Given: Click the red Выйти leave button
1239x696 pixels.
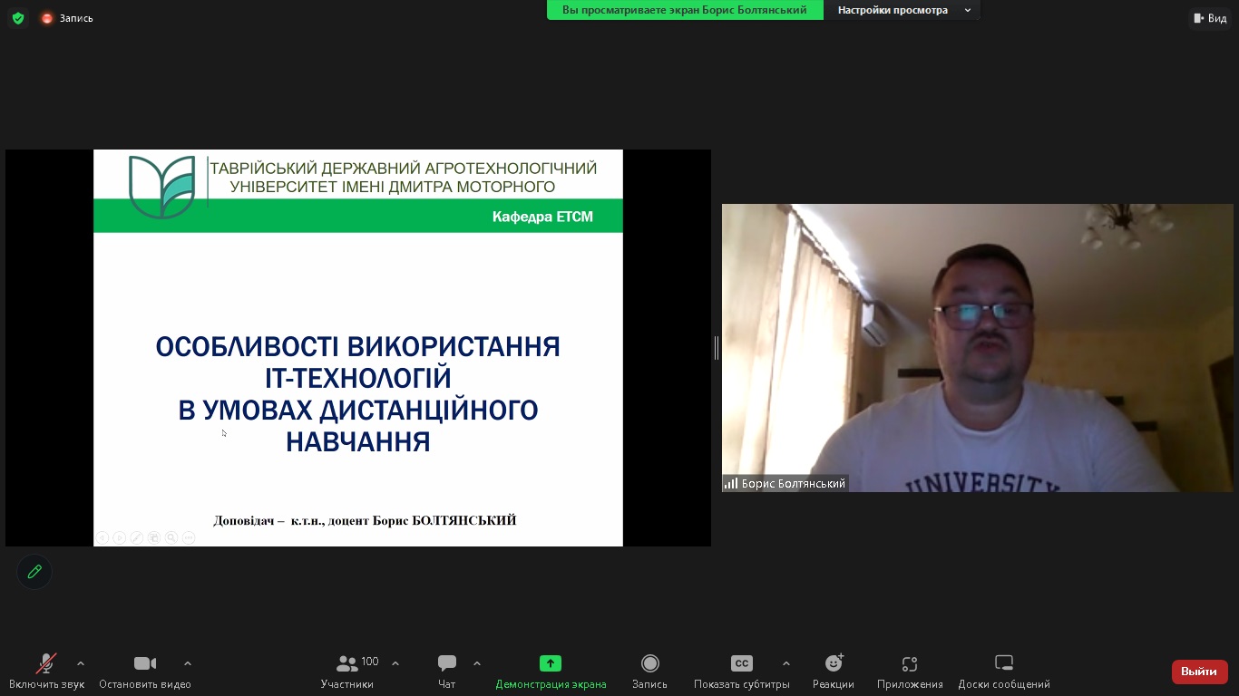Looking at the screenshot, I should point(1199,672).
